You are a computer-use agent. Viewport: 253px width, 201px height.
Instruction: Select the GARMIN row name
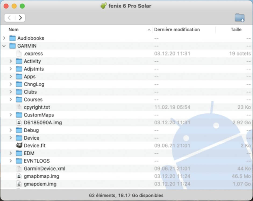point(27,46)
